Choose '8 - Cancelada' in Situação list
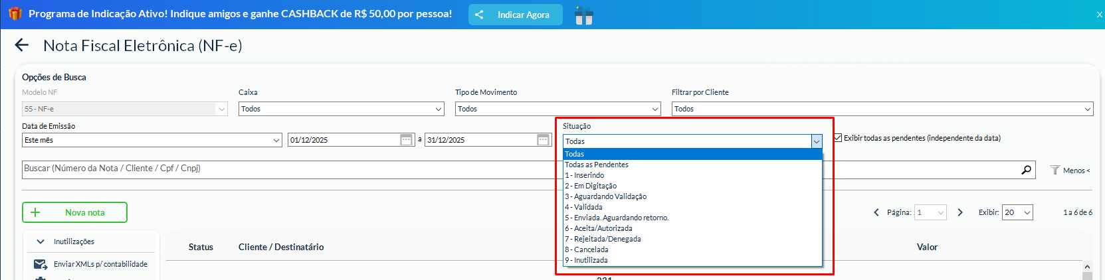The image size is (1105, 280). click(x=587, y=249)
